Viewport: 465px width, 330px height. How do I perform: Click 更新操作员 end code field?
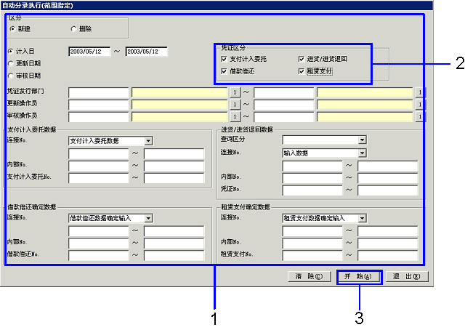284,105
